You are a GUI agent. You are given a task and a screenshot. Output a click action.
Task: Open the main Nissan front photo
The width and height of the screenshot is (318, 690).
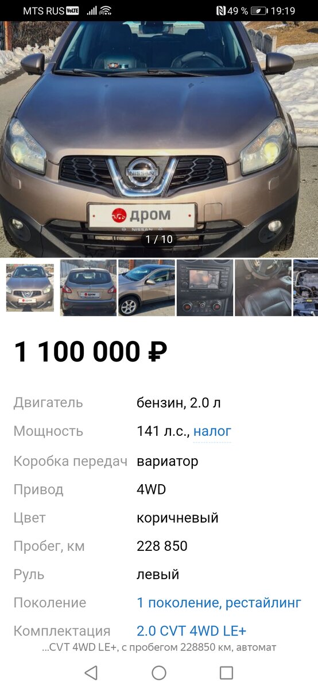(x=159, y=139)
